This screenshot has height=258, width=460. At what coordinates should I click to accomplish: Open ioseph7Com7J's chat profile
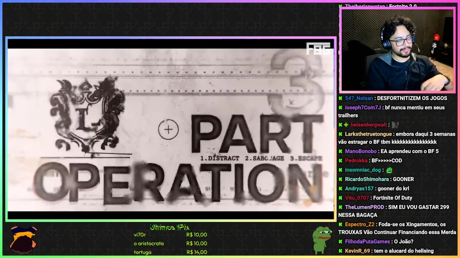(x=363, y=107)
